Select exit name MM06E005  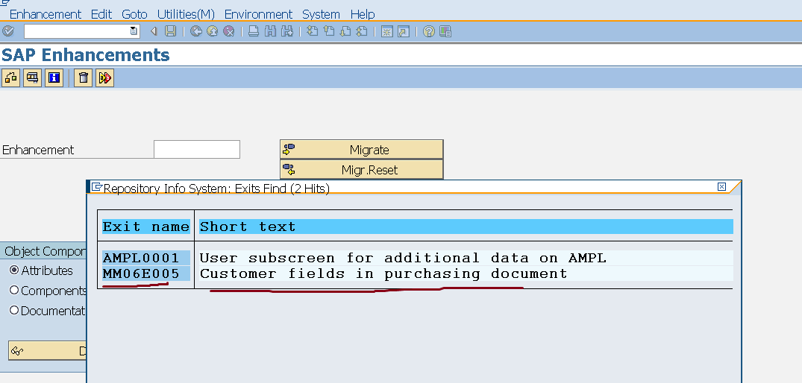[141, 273]
